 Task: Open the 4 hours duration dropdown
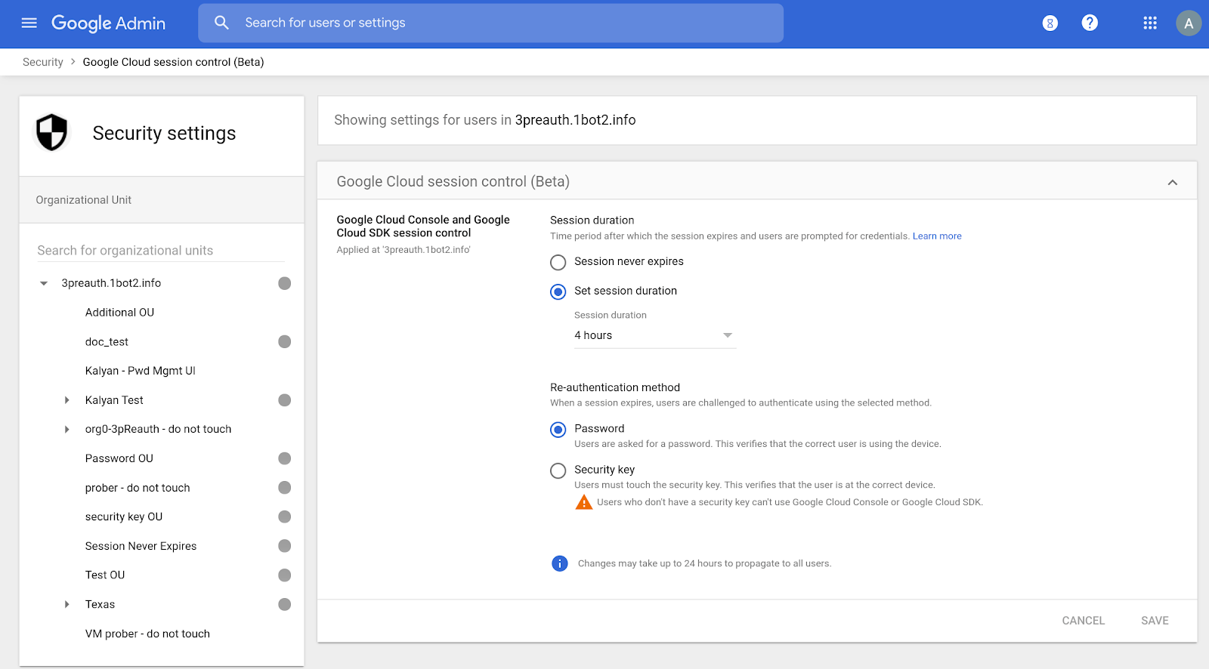(654, 335)
